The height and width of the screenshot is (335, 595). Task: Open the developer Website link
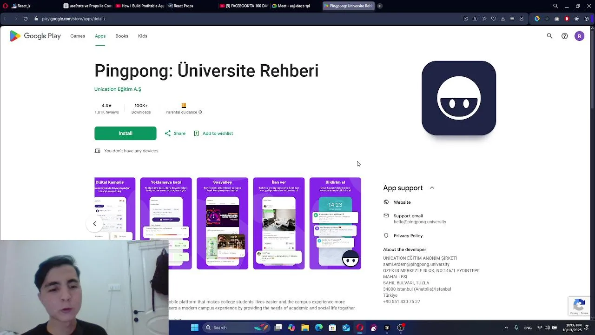coord(402,202)
